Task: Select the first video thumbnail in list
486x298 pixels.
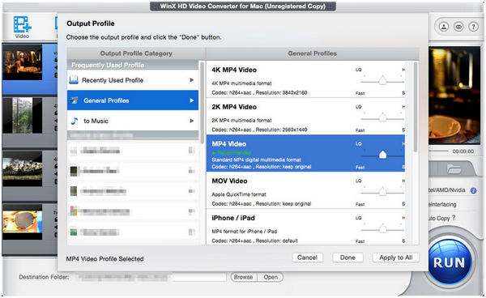Action: coord(23,62)
